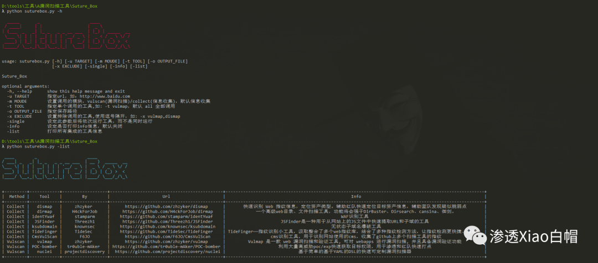Click the 'zhzyker' author in vulmap row
Image resolution: width=598 pixels, height=263 pixels.
click(x=84, y=241)
